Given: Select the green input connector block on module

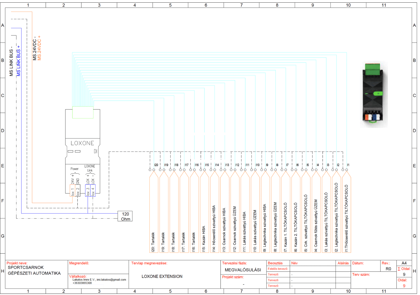Looking at the screenshot, I should tap(83, 112).
